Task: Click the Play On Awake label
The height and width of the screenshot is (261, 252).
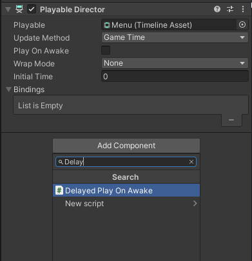Action: click(x=41, y=51)
